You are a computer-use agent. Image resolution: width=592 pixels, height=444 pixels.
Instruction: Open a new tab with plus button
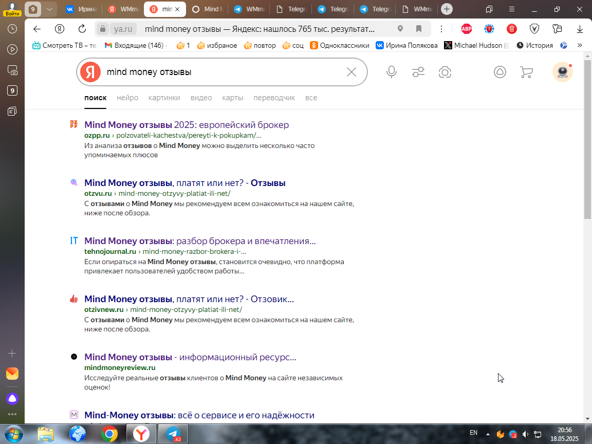[447, 9]
